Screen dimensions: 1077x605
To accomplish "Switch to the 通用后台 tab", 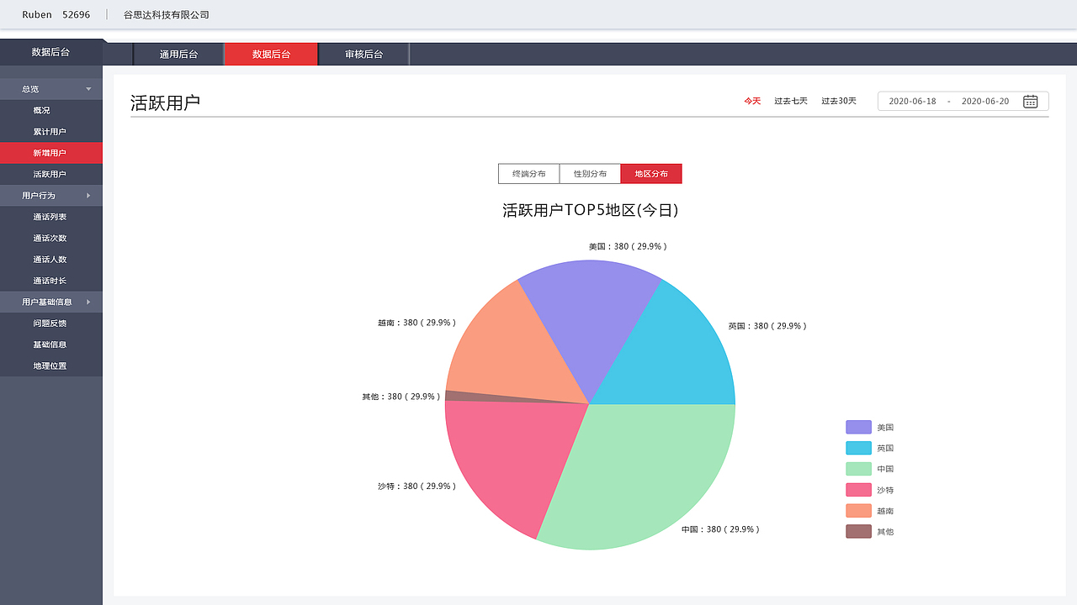I will (178, 53).
